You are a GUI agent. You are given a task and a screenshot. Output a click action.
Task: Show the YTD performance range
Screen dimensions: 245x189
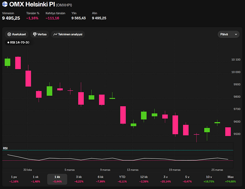[x=122, y=179]
